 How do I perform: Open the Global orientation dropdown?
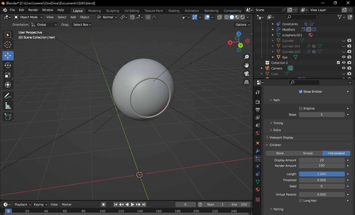tap(44, 25)
